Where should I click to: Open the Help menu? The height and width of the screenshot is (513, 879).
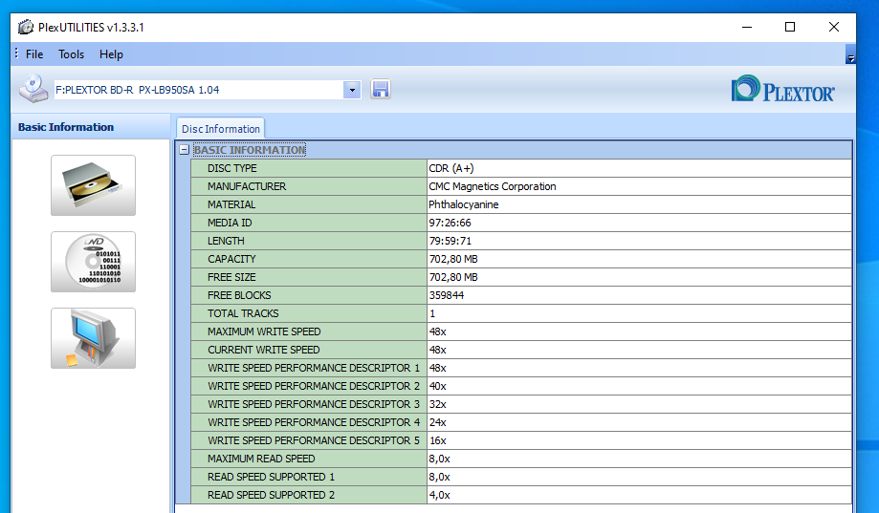(111, 54)
